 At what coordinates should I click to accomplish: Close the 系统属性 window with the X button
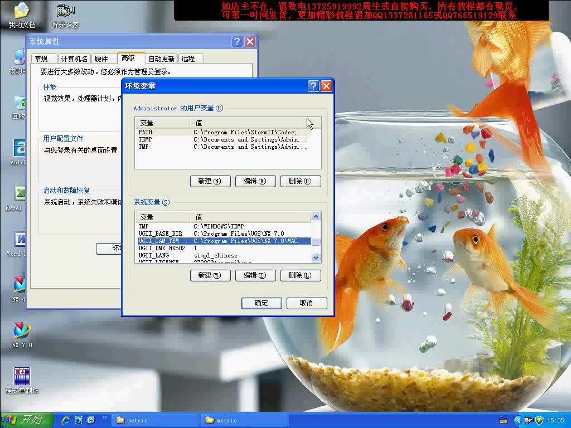(250, 41)
